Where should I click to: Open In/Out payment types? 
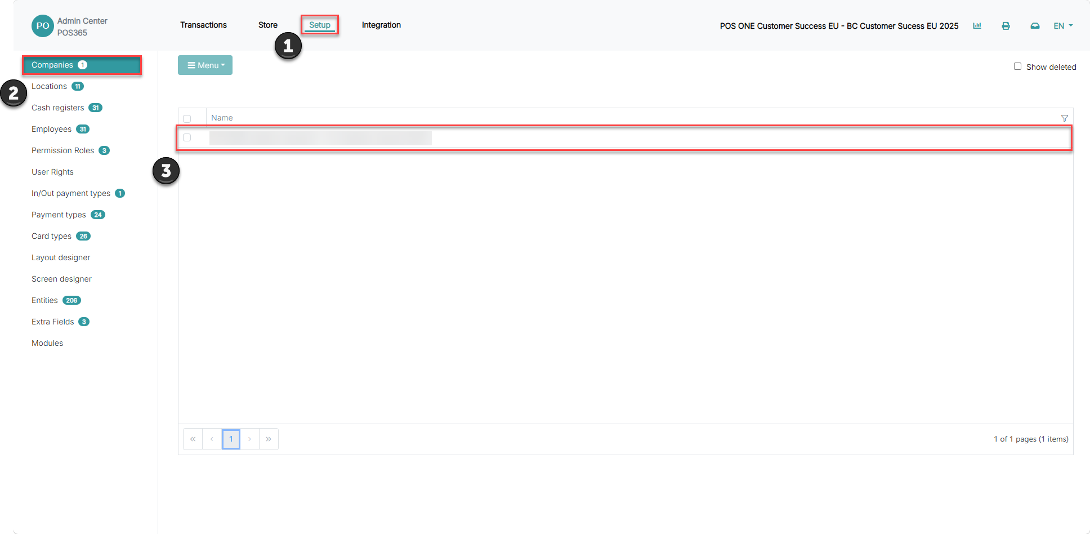tap(71, 193)
